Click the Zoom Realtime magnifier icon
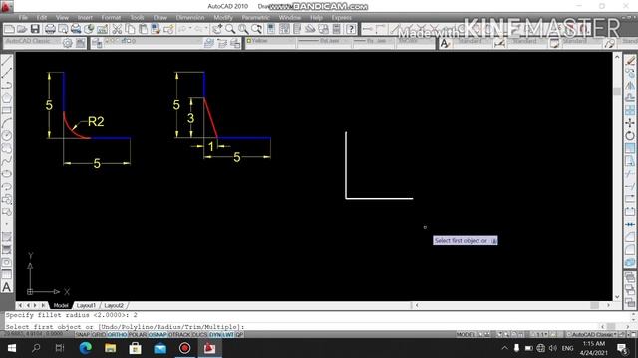The image size is (638, 358). point(230,29)
